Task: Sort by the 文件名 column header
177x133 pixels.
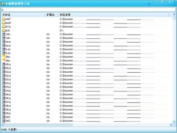Action: click(x=23, y=15)
